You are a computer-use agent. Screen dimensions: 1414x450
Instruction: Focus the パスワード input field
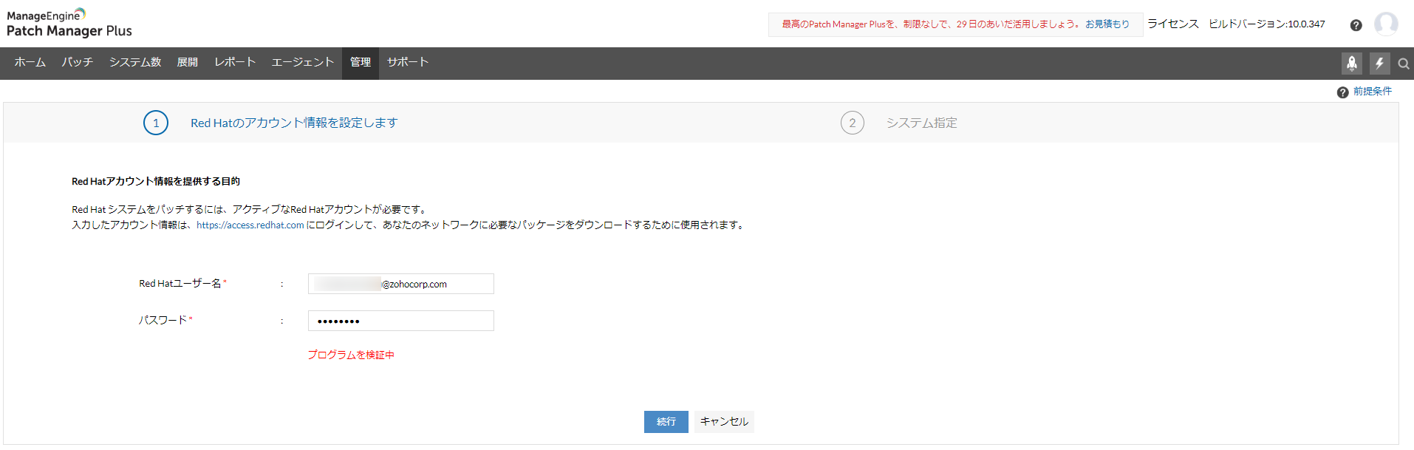pos(401,321)
